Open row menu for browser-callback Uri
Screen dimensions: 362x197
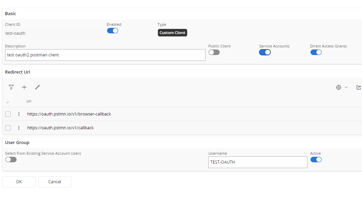click(19, 114)
